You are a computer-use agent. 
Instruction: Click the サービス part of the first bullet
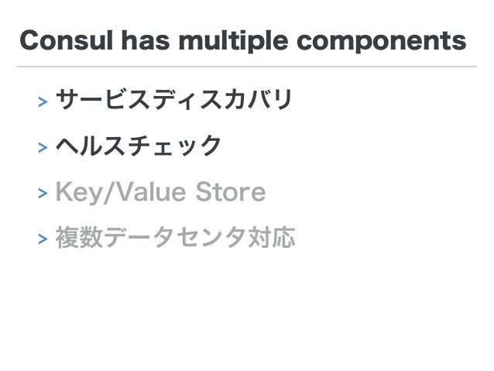[x=102, y=99]
